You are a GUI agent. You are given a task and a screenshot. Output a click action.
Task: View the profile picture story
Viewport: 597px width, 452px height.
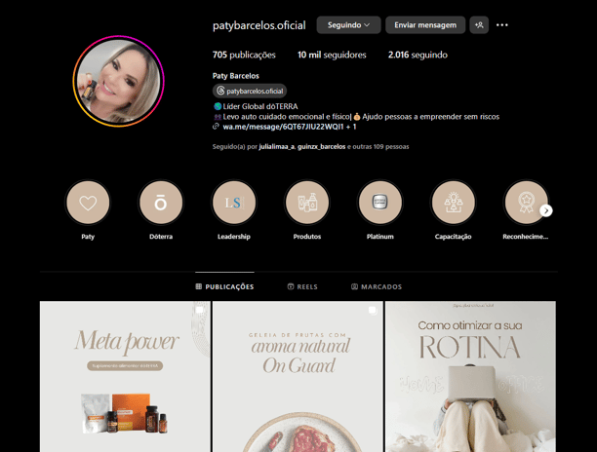click(x=118, y=81)
